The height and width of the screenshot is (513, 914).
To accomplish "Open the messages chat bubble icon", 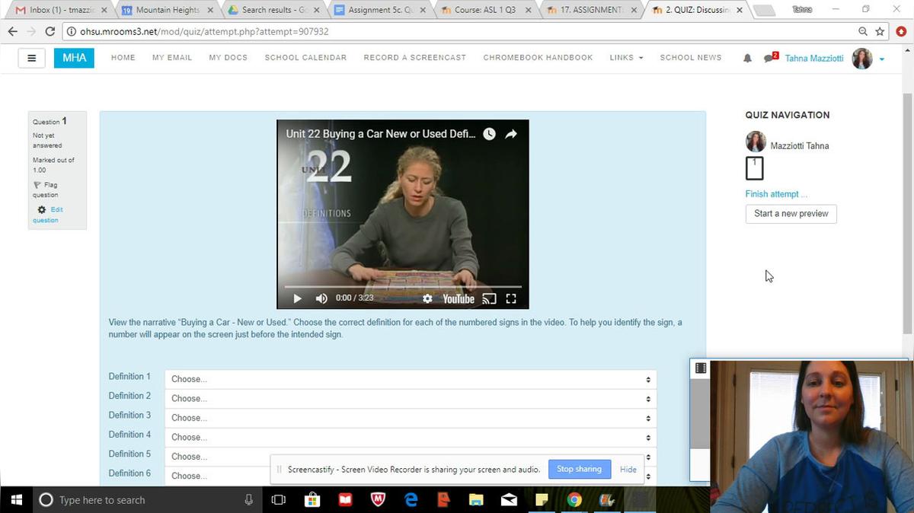I will click(770, 58).
